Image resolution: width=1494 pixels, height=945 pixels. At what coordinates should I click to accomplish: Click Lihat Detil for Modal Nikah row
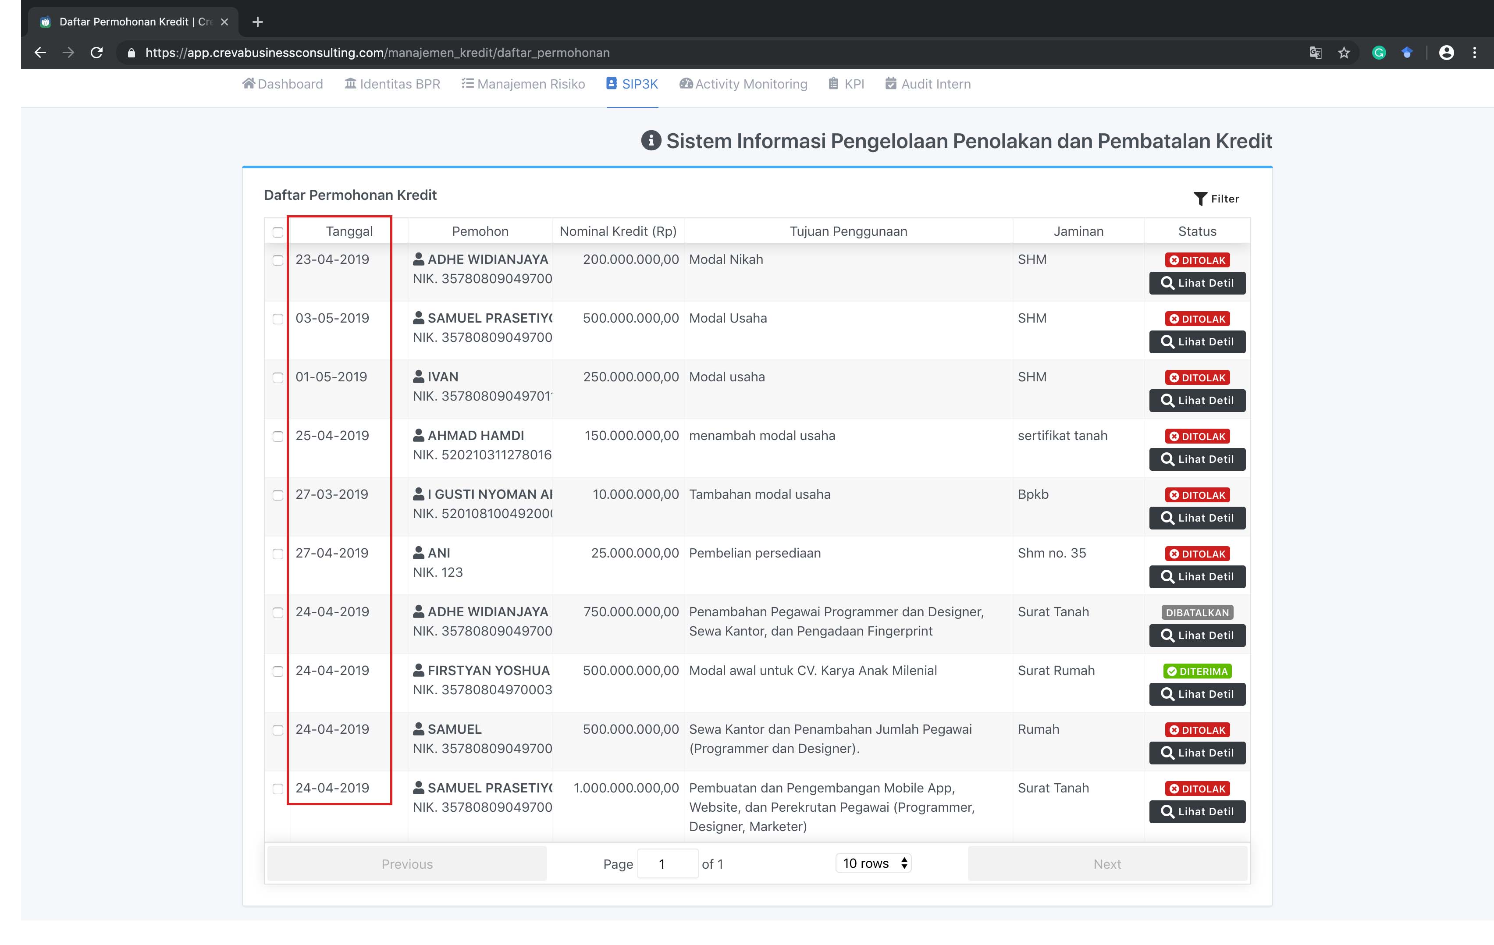[x=1197, y=283]
